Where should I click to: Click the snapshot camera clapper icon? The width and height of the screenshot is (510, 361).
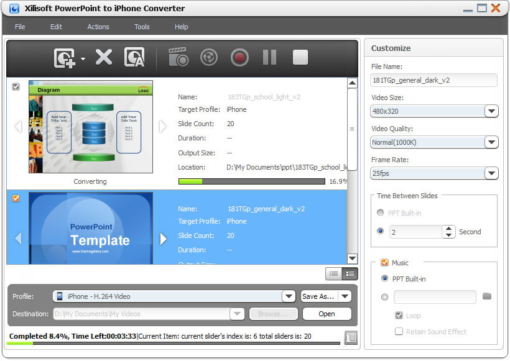[178, 58]
